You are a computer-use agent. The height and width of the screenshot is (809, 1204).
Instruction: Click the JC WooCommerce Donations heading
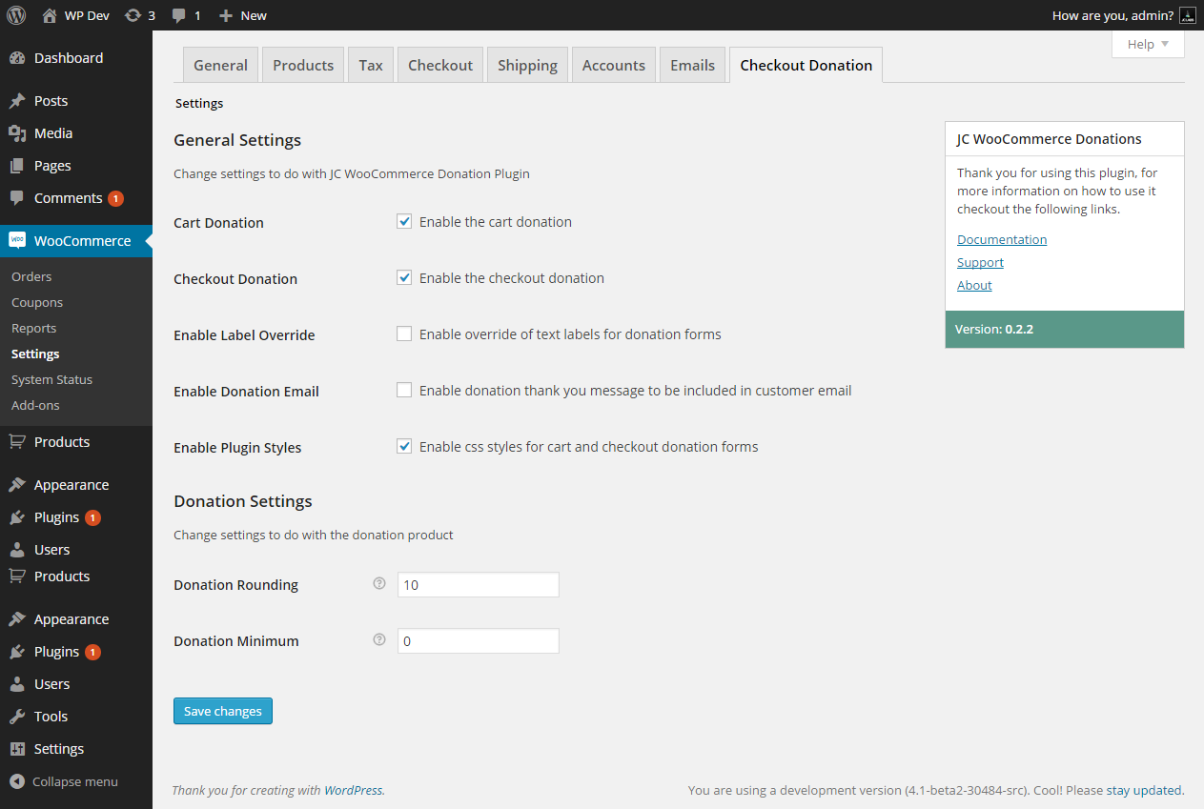tap(1049, 139)
